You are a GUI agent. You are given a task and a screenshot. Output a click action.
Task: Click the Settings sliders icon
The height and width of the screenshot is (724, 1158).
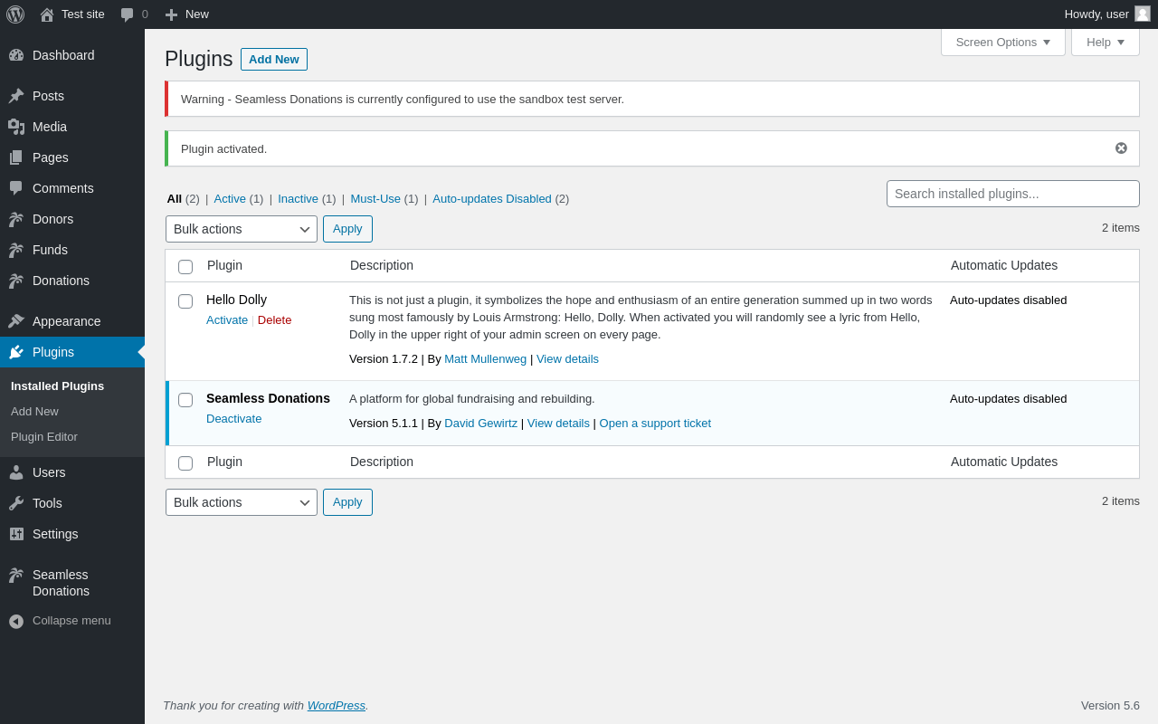pos(16,534)
